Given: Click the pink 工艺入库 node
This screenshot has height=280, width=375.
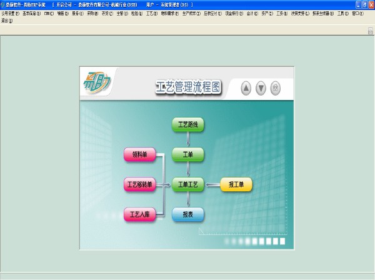Looking at the screenshot, I should pyautogui.click(x=139, y=214).
